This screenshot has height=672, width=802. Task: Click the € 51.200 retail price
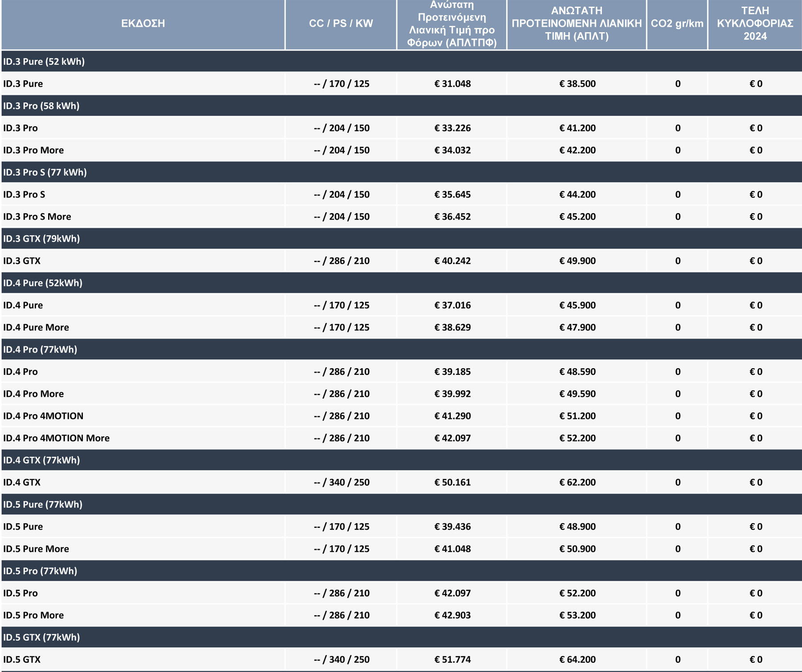(577, 416)
